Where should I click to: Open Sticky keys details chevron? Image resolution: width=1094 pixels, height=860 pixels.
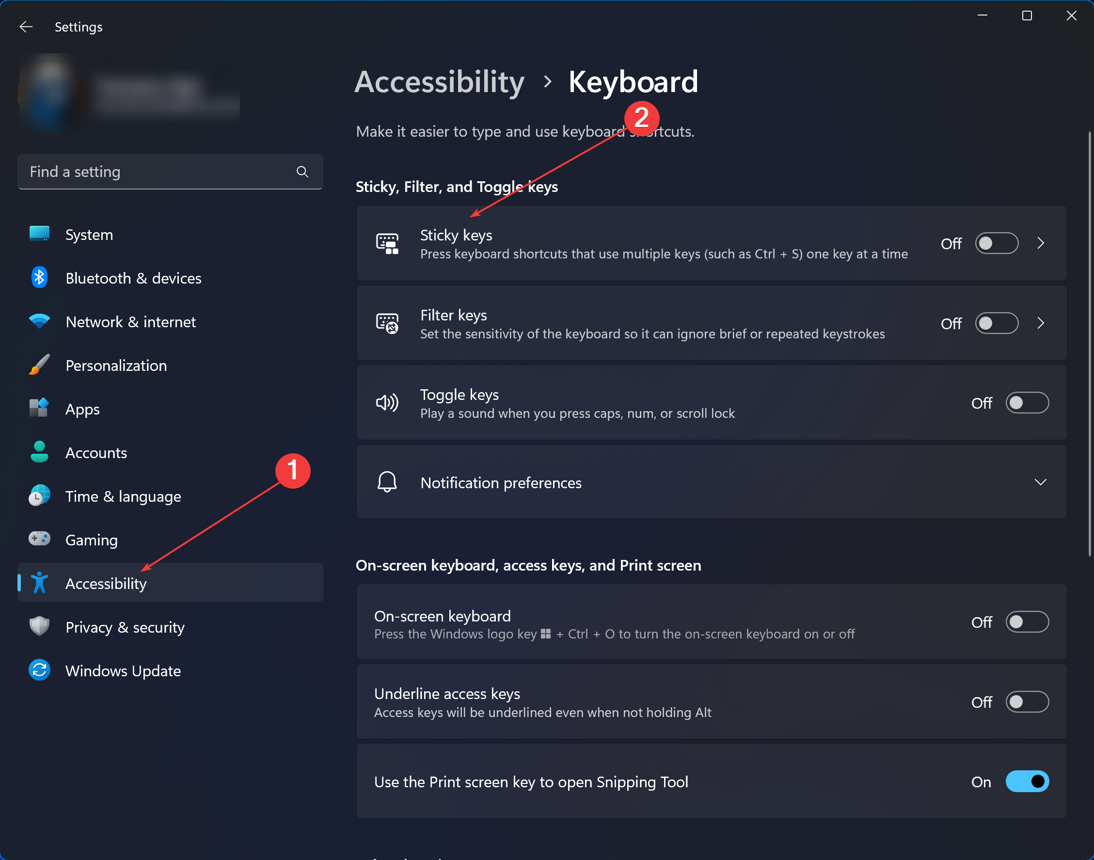tap(1041, 243)
